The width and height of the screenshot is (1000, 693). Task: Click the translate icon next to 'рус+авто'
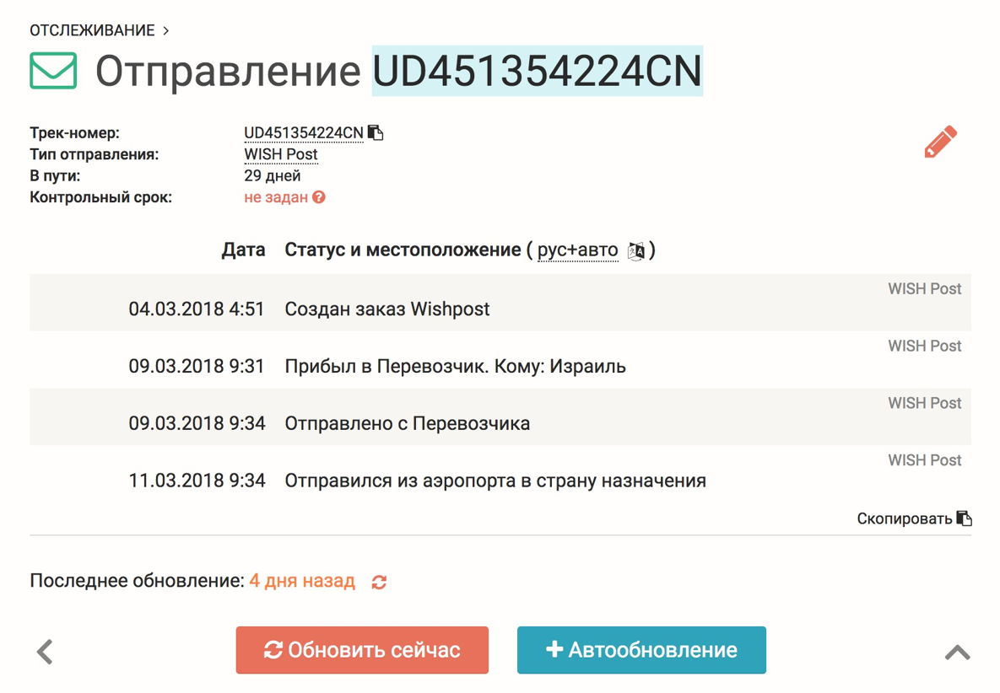(x=637, y=251)
